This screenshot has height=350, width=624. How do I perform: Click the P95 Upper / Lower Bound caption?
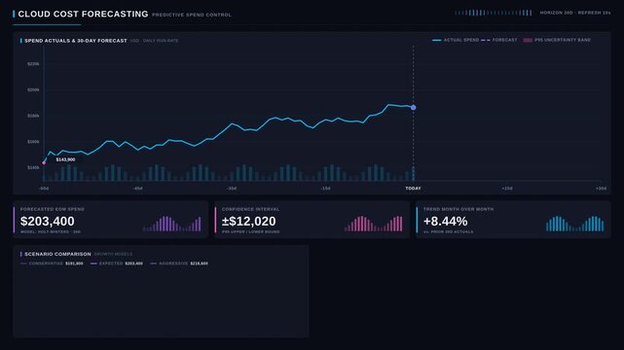click(x=251, y=231)
